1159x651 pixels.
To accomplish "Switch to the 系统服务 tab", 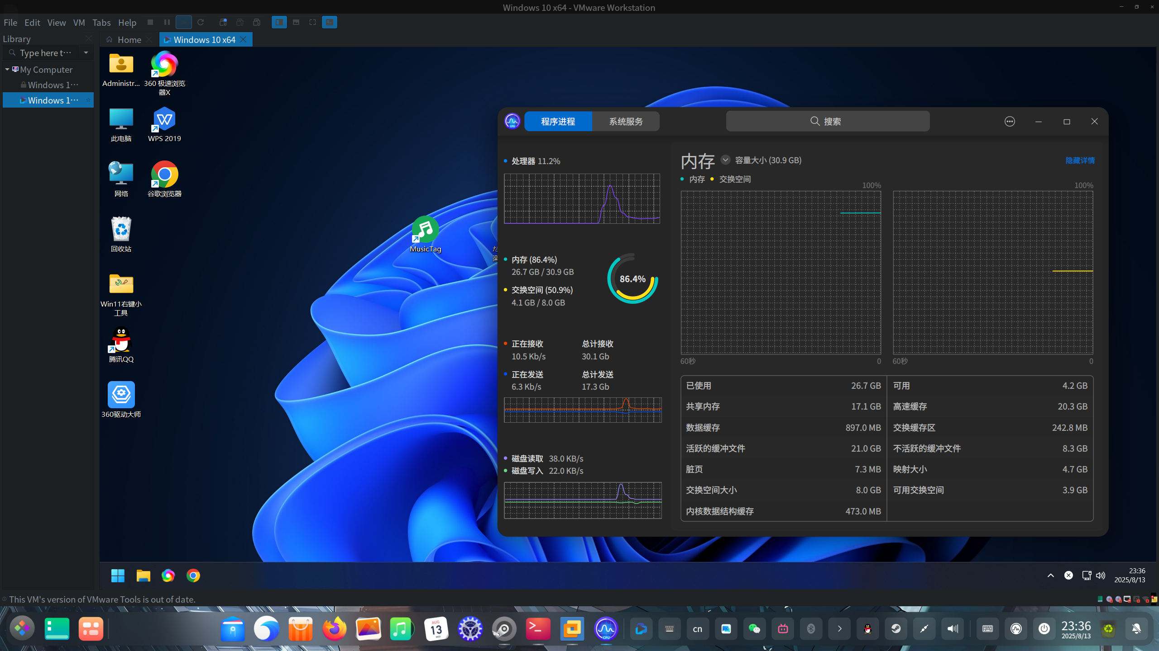I will [x=626, y=121].
